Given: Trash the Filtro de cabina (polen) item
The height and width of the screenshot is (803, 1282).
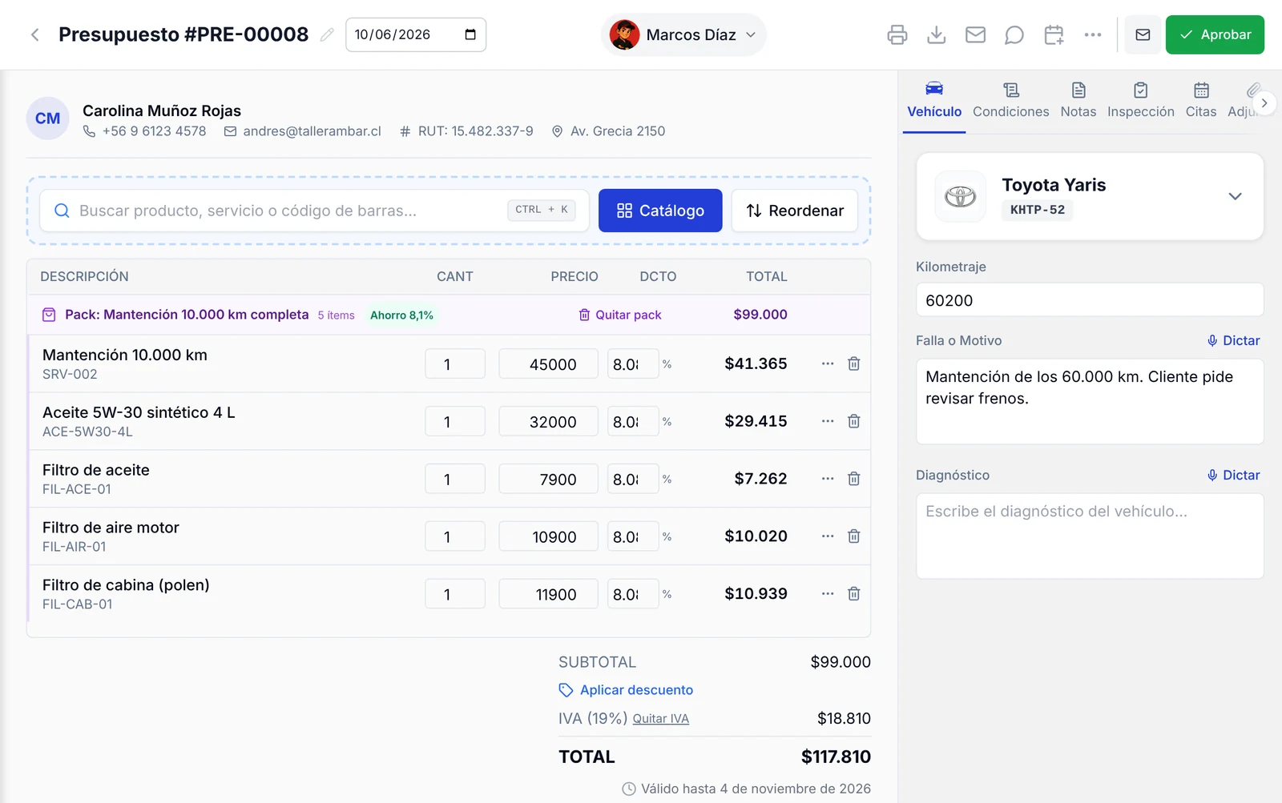Looking at the screenshot, I should [854, 594].
